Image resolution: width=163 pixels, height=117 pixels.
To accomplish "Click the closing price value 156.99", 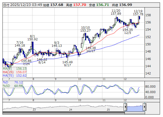I will click(126, 5).
